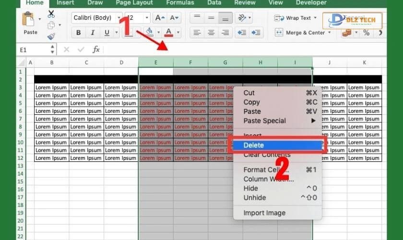The image size is (403, 240).
Task: Expand the Merge & Center dropdown arrow
Action: pyautogui.click(x=329, y=33)
